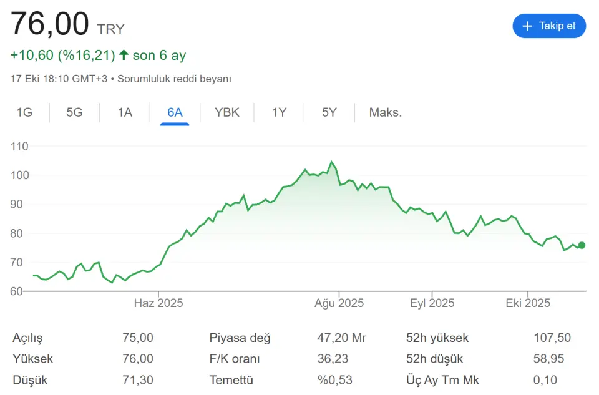This screenshot has height=395, width=599.
Task: Click the Takip et follow button
Action: click(x=549, y=26)
